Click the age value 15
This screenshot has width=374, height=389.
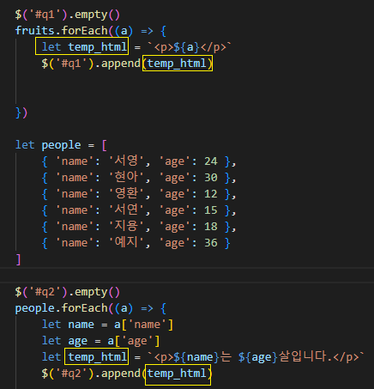click(x=211, y=210)
